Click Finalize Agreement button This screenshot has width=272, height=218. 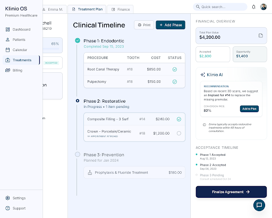click(x=231, y=192)
